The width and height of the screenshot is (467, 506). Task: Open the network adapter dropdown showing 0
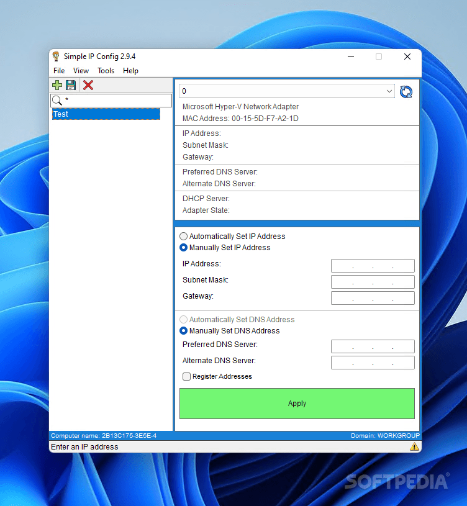point(287,91)
